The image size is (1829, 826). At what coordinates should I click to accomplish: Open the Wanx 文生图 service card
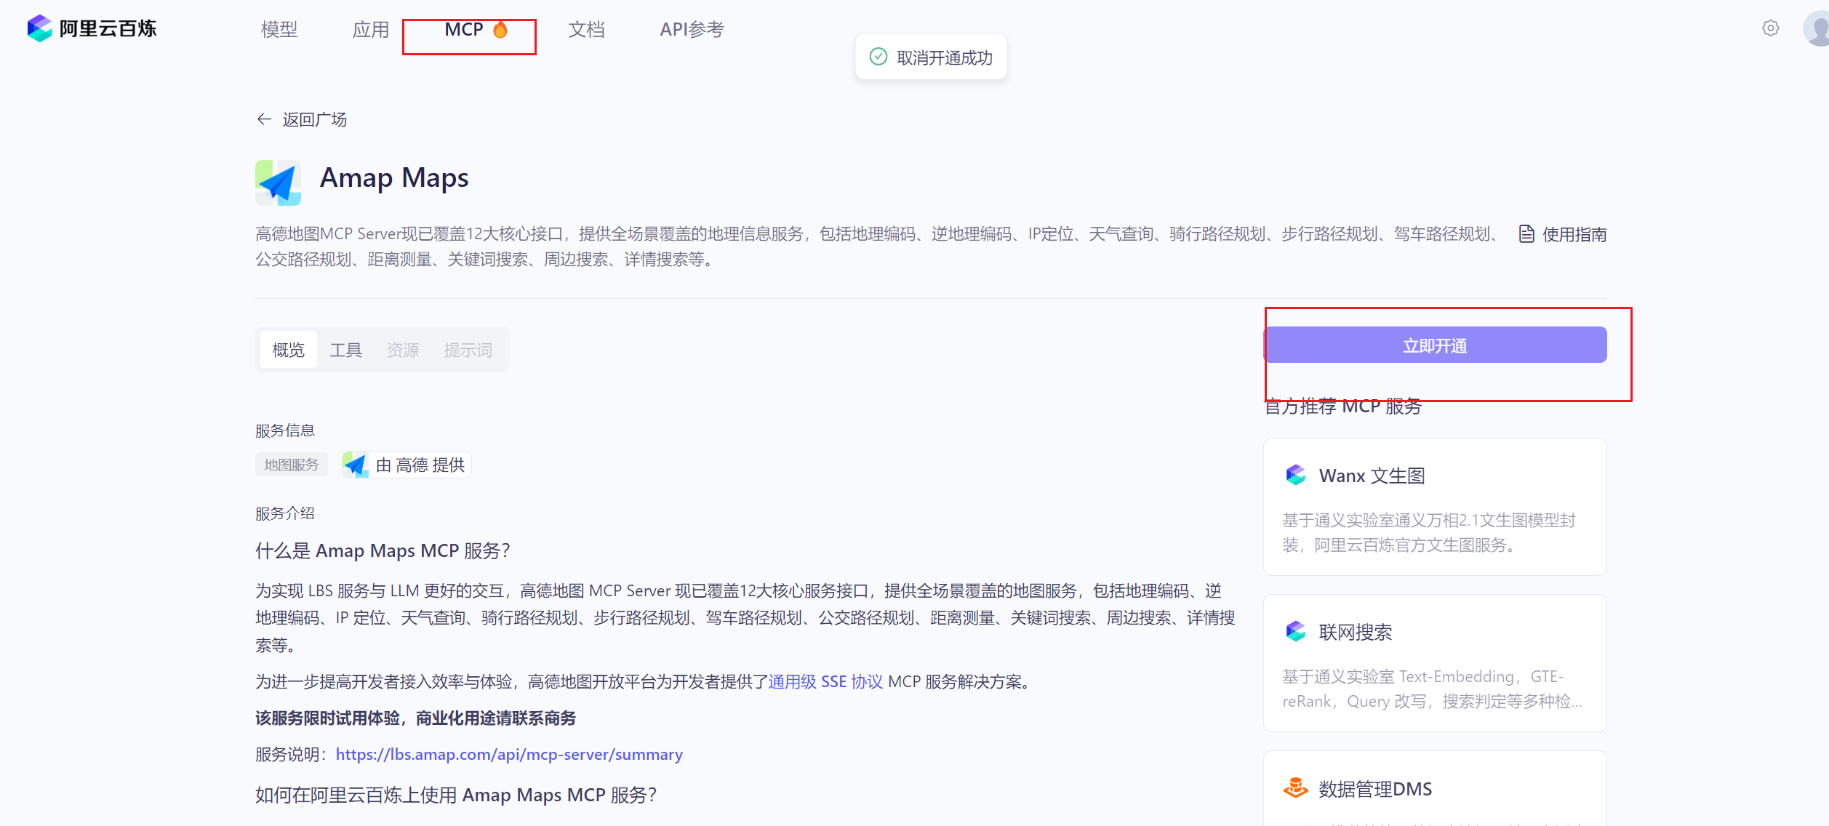coord(1435,507)
